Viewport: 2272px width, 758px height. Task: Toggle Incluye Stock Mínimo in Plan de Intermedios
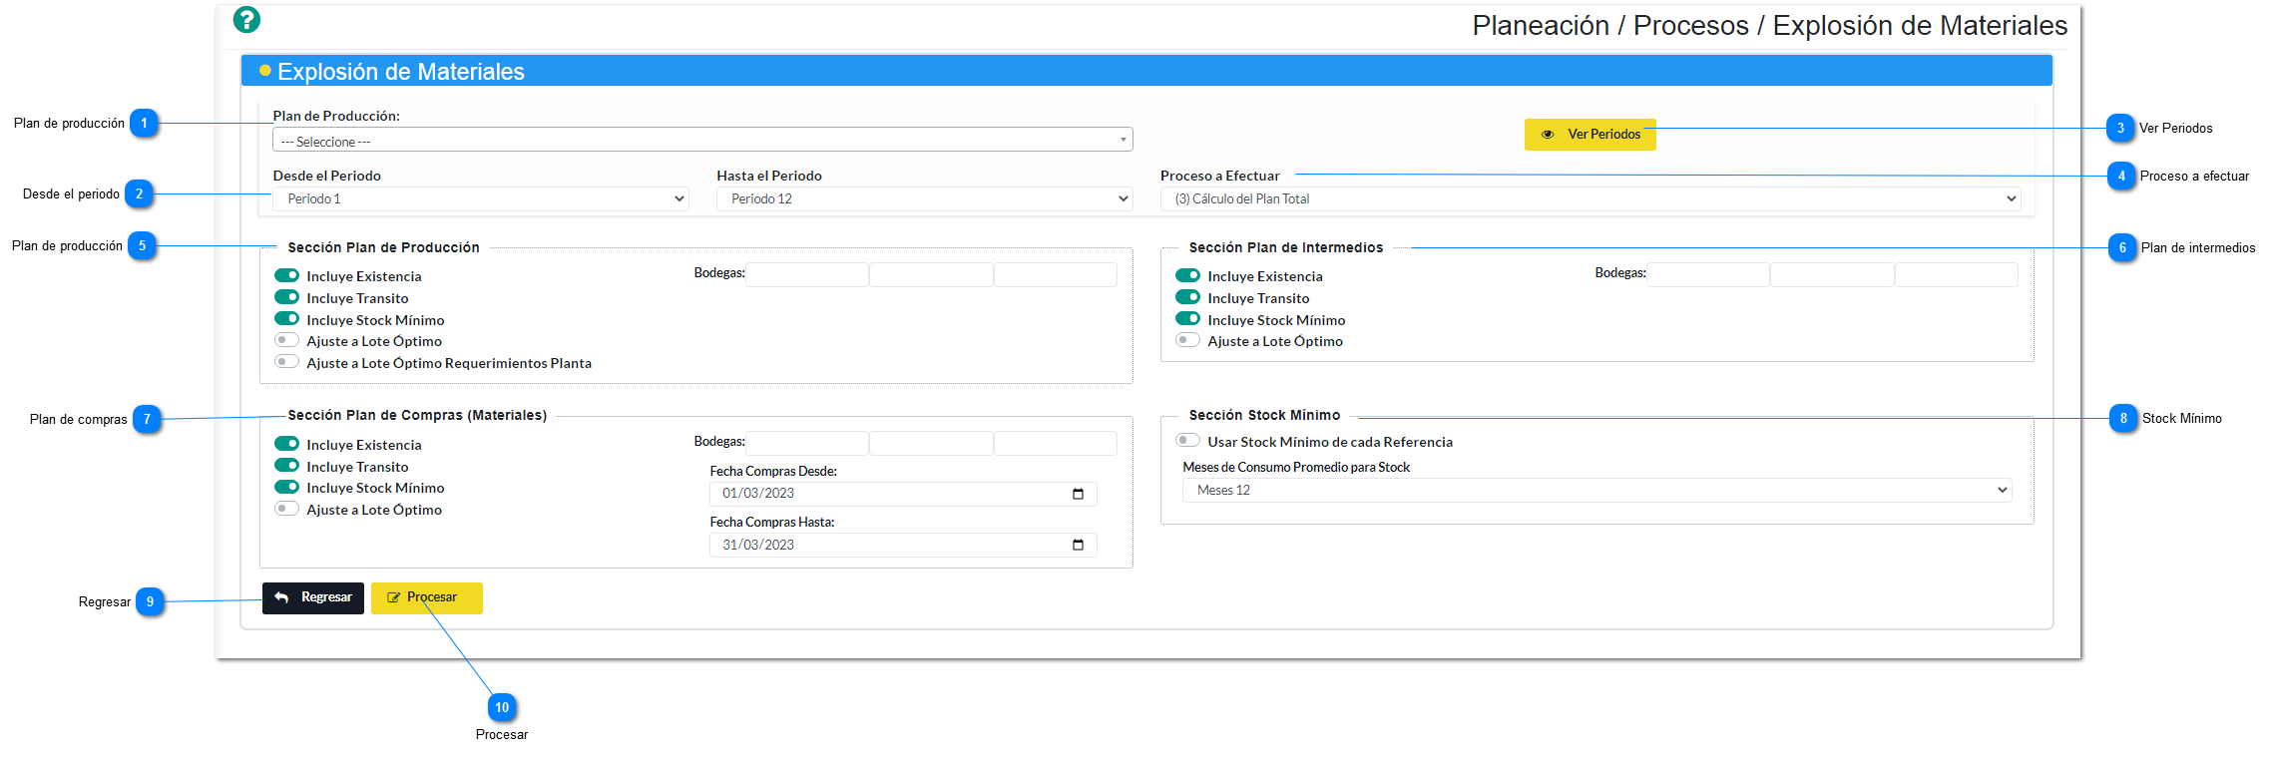click(1188, 319)
